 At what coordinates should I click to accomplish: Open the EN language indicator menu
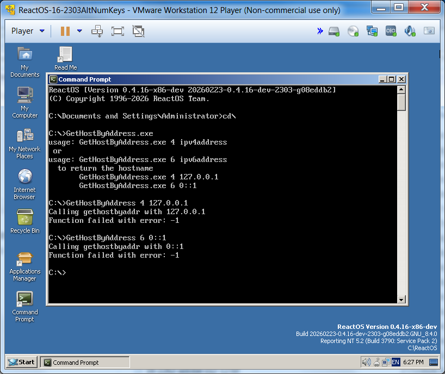[x=395, y=362]
